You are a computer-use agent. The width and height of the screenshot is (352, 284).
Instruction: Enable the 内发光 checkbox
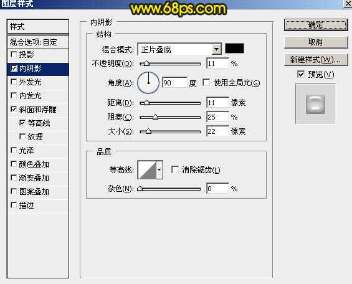14,95
